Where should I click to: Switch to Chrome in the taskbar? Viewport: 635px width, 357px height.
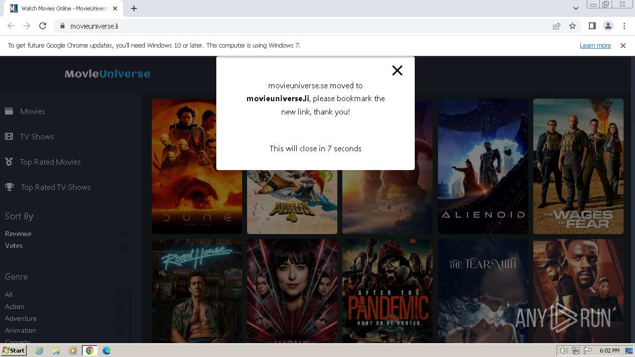point(90,351)
